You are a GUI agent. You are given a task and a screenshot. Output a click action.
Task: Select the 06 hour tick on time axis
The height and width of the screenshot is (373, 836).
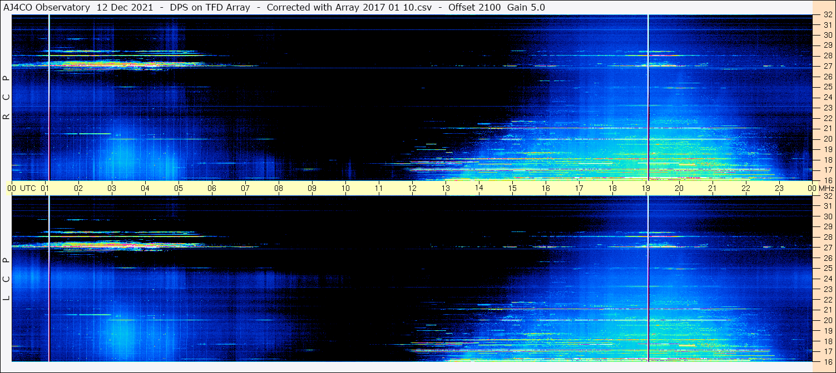(212, 188)
